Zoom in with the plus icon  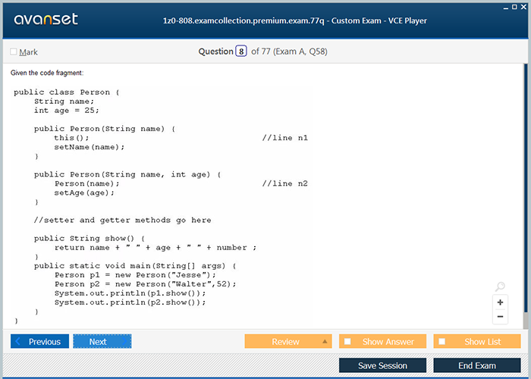tap(500, 302)
